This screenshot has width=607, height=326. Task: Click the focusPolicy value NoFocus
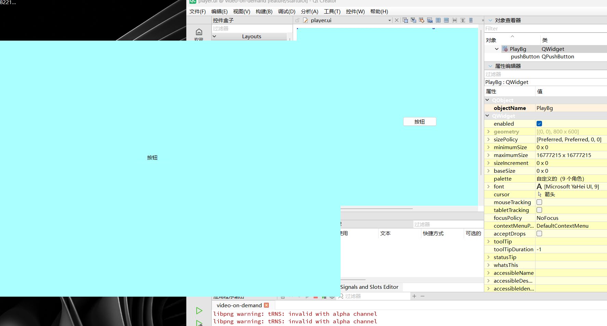(571, 218)
